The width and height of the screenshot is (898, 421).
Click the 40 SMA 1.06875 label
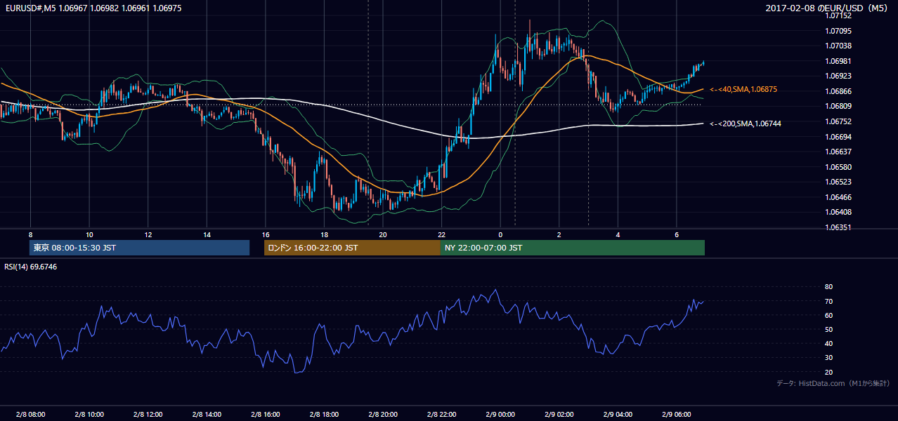tap(743, 90)
